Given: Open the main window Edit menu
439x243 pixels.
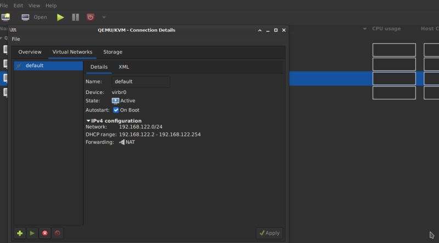Looking at the screenshot, I should point(18,5).
